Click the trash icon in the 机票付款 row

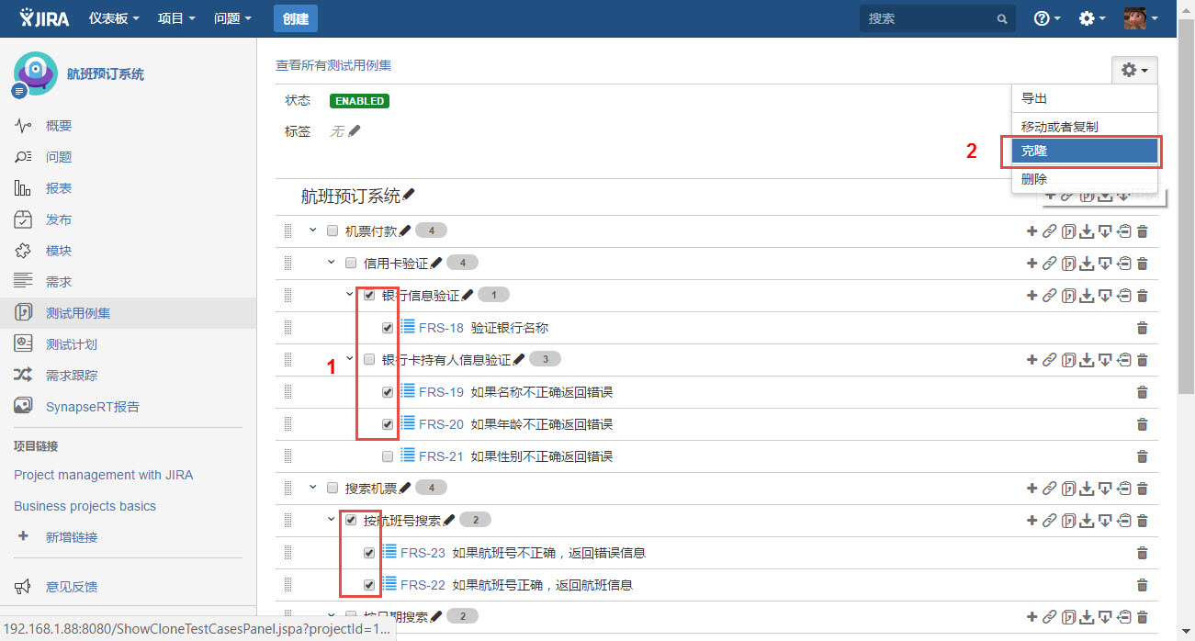(1143, 231)
